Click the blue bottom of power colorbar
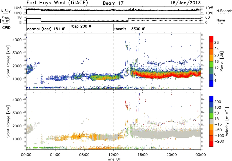 211,83
